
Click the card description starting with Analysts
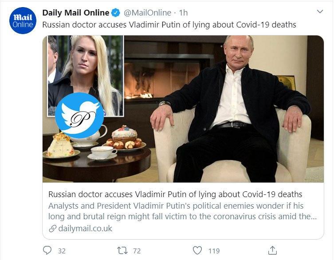[182, 211]
